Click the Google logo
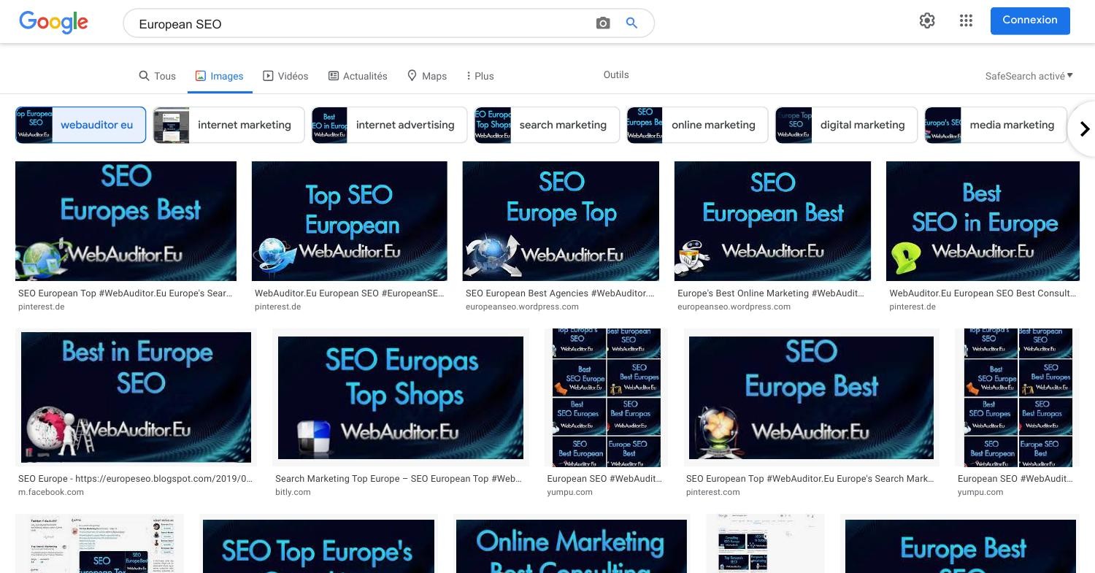Image resolution: width=1095 pixels, height=573 pixels. (x=53, y=22)
